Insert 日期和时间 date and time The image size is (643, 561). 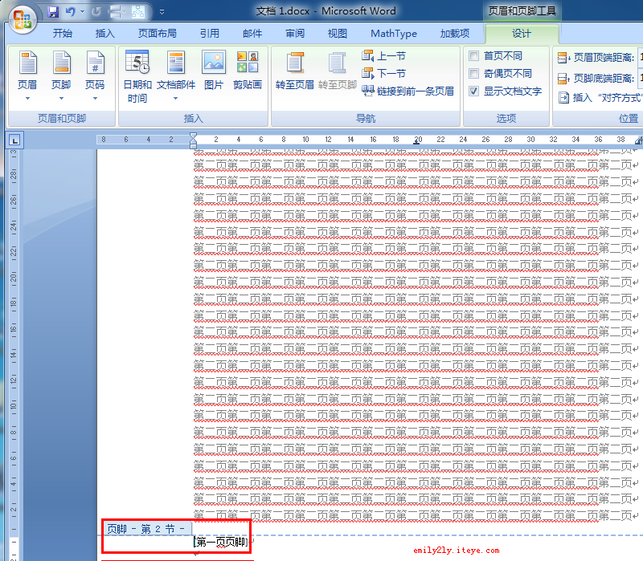pos(137,76)
